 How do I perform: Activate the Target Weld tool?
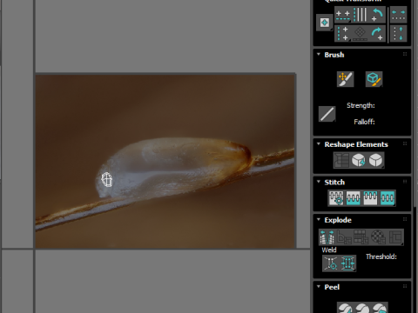(331, 263)
